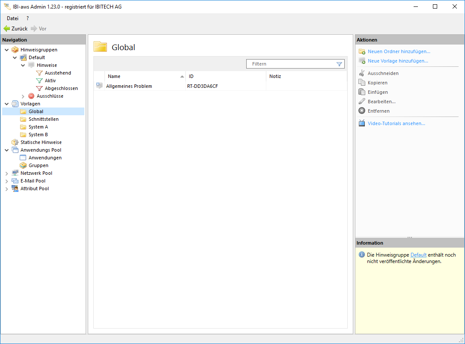
Task: Collapse the Hinweisgruppen tree node
Action: [7, 50]
